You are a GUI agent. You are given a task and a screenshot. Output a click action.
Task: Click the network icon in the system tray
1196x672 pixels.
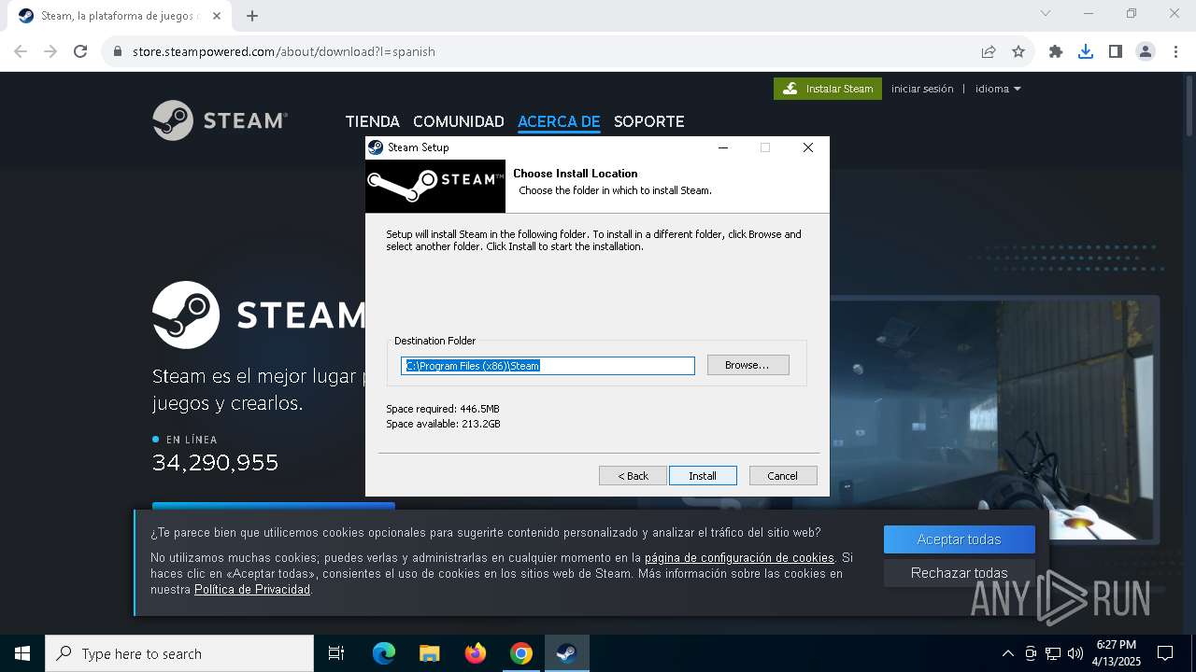[x=1053, y=653]
